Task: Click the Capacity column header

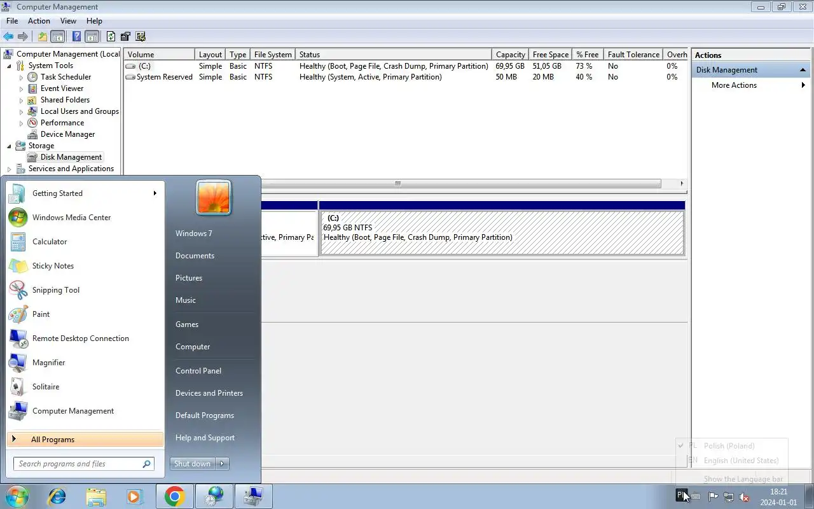Action: pyautogui.click(x=510, y=55)
